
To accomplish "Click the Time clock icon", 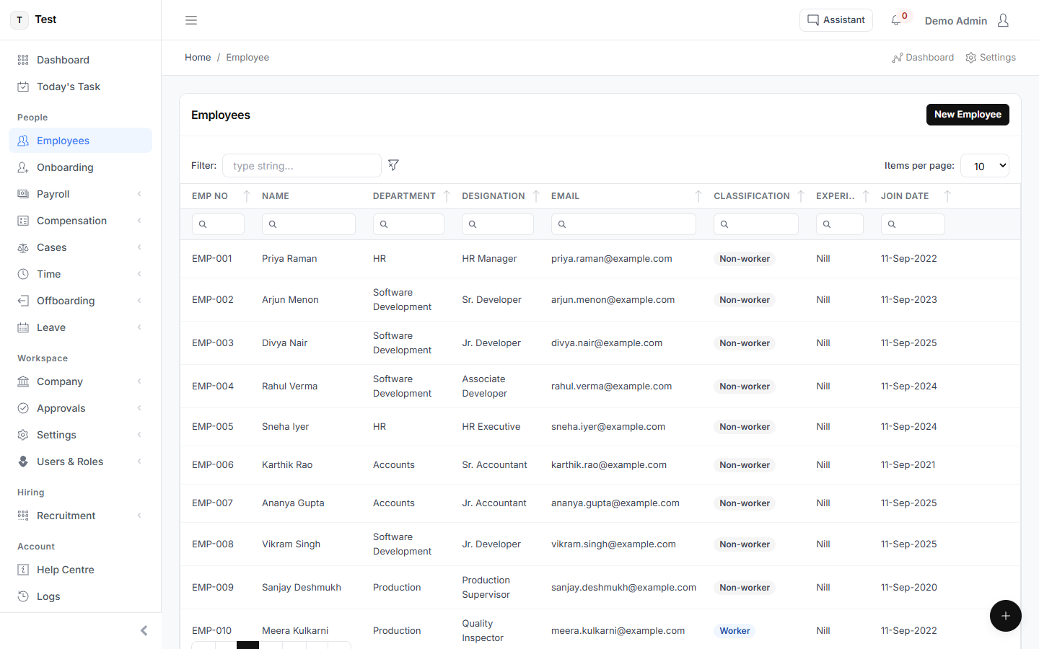I will click(23, 274).
